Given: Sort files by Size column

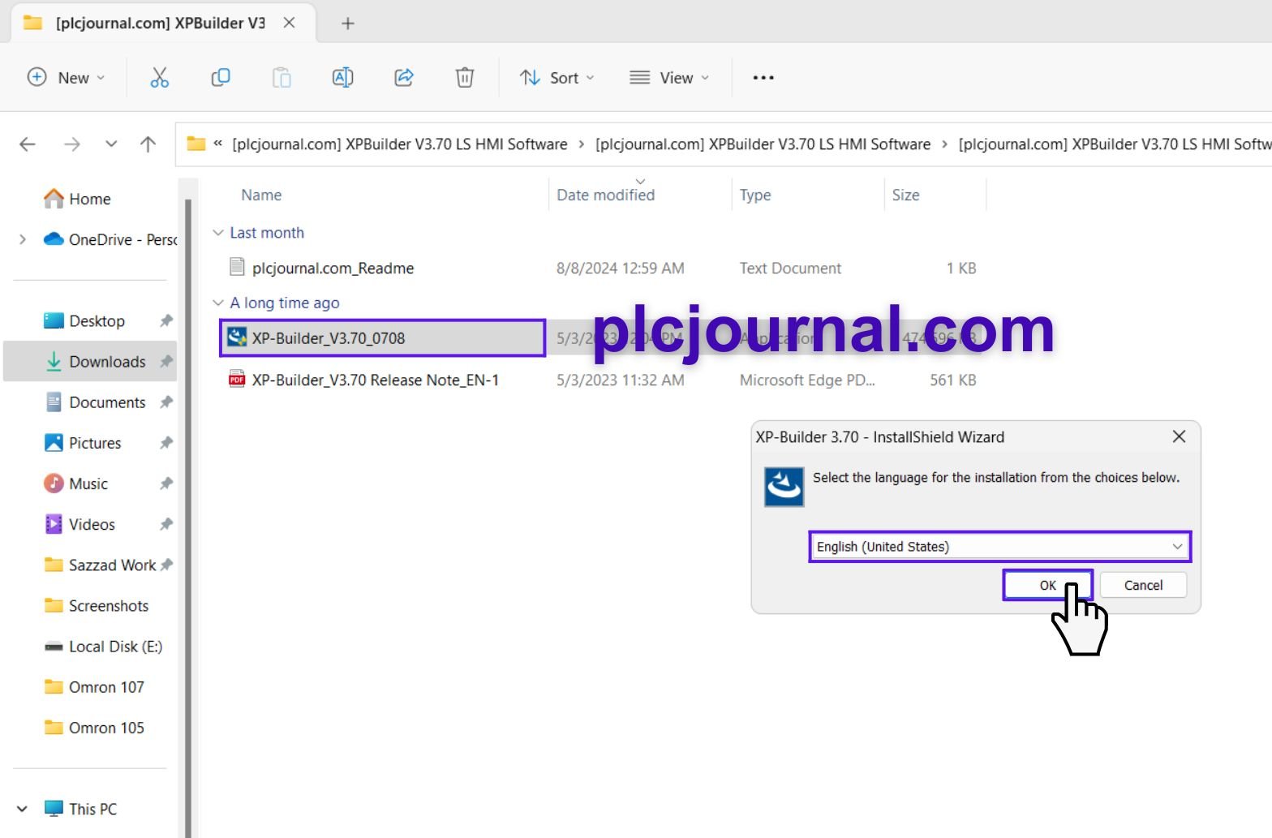Looking at the screenshot, I should click(x=905, y=195).
